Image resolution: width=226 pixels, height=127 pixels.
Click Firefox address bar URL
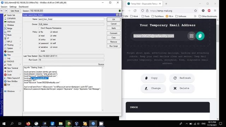click(161, 11)
